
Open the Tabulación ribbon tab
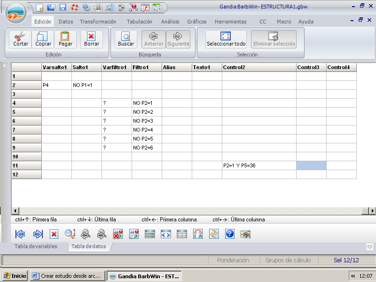click(x=140, y=22)
